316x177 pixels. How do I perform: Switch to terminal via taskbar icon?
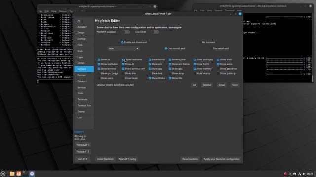click(x=25, y=173)
